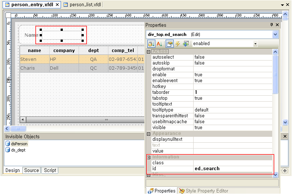Open the enabled property filter dropdown
292x194 pixels.
(x=255, y=44)
